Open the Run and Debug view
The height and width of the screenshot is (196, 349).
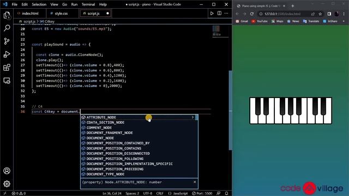(x=7, y=54)
